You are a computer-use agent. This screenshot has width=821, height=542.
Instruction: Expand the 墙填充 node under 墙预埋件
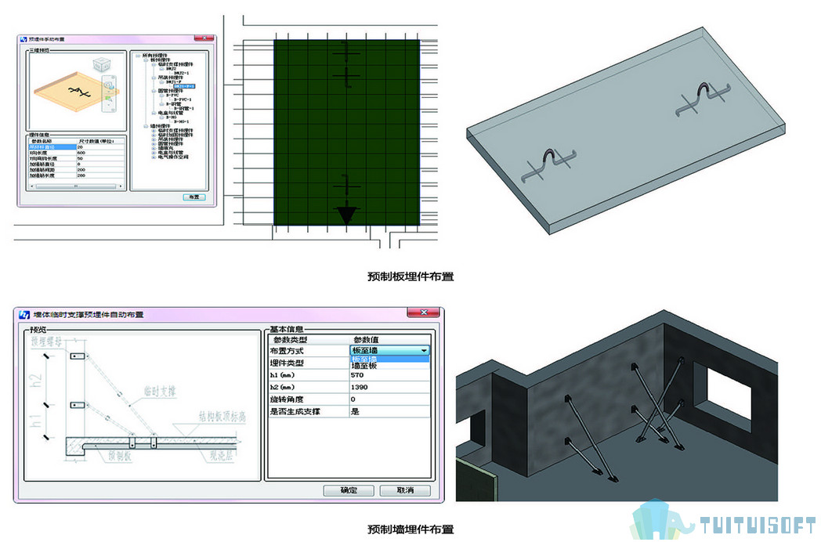(x=154, y=148)
